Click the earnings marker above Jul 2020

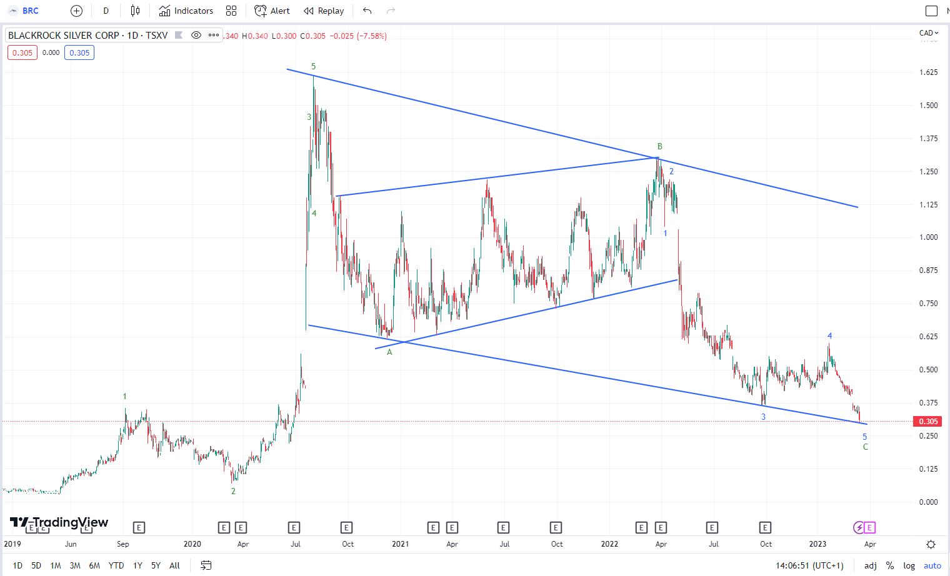pyautogui.click(x=294, y=527)
